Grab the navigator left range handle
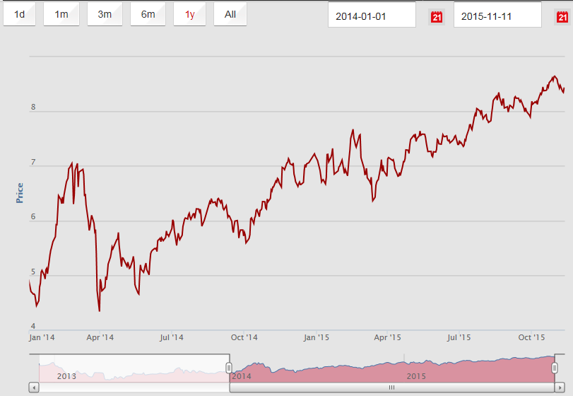 (x=229, y=368)
